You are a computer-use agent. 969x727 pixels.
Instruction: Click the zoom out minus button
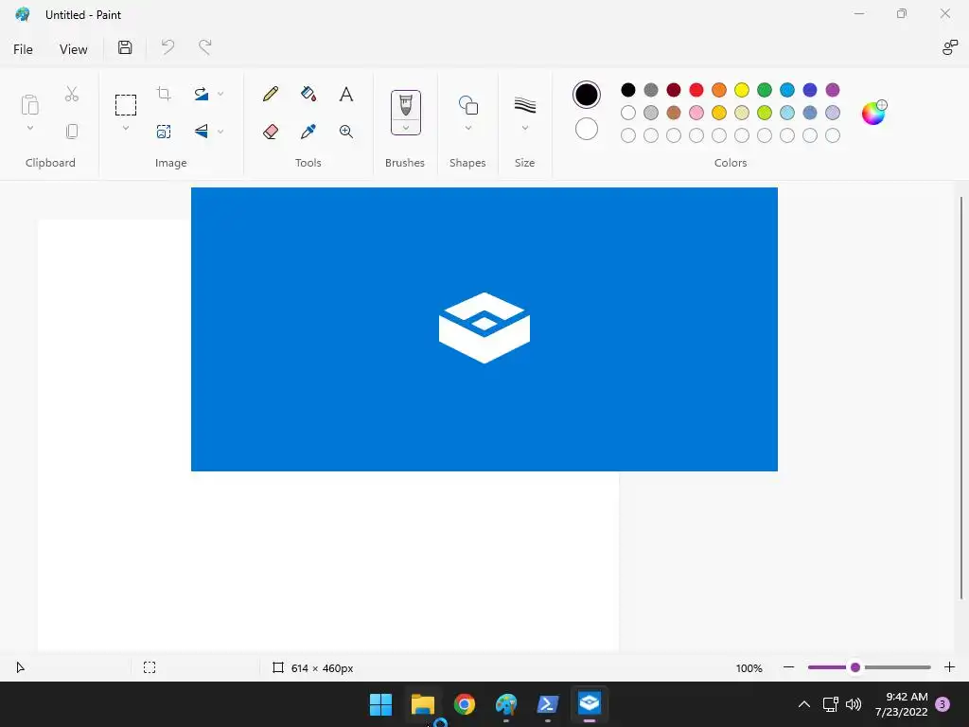point(788,667)
